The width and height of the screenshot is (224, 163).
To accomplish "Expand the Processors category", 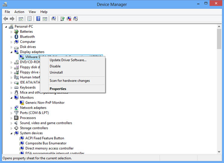I will 12,118.
